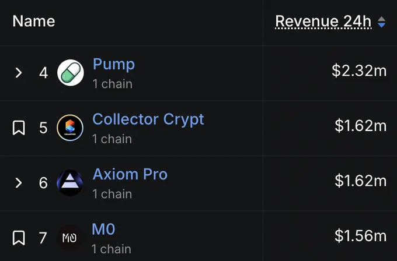Screen dimensions: 397x261
Task: Click the Axiom Pro triangle logo
Action: (70, 182)
